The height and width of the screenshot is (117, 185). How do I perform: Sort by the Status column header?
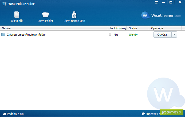coord(138,28)
